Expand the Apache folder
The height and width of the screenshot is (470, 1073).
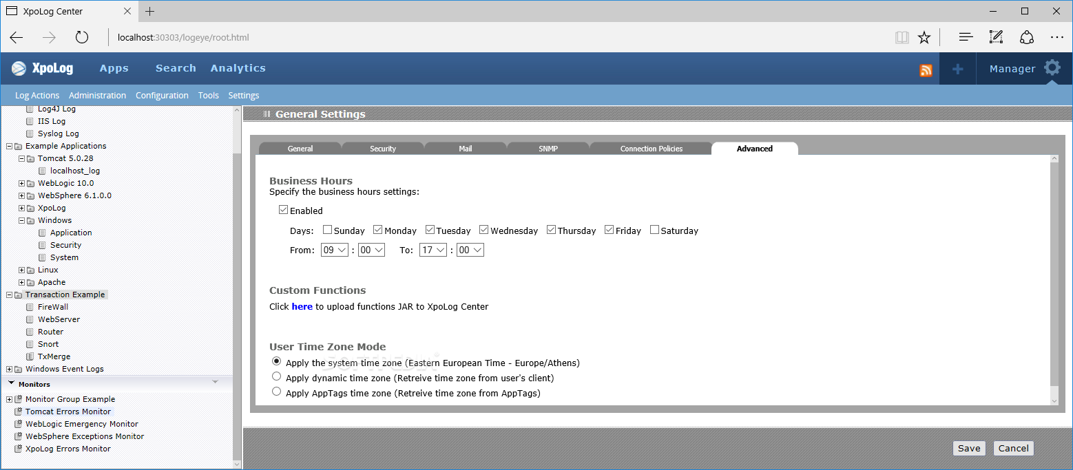[21, 282]
